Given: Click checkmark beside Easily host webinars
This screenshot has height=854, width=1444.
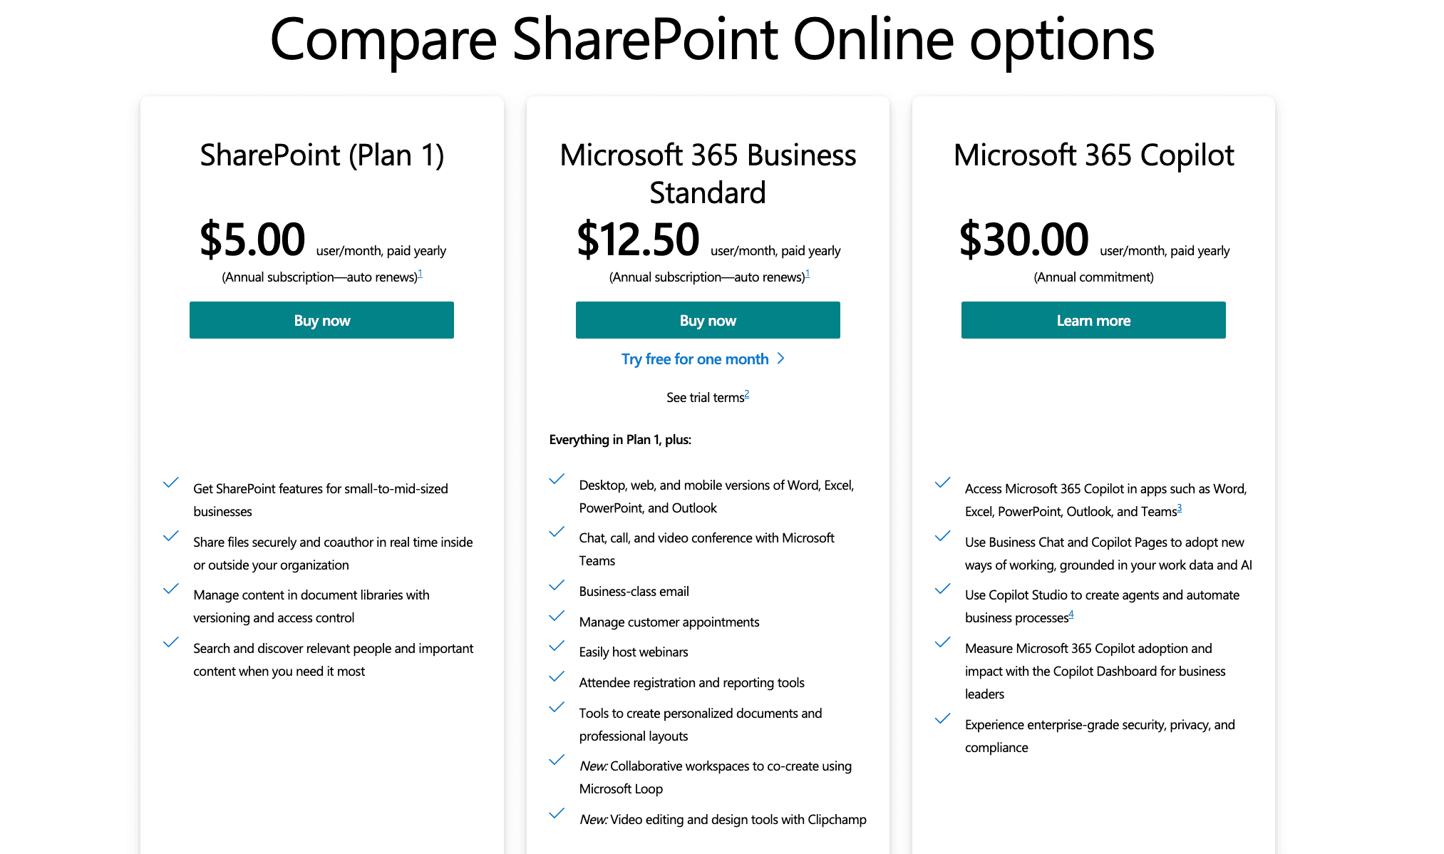Looking at the screenshot, I should pyautogui.click(x=557, y=646).
